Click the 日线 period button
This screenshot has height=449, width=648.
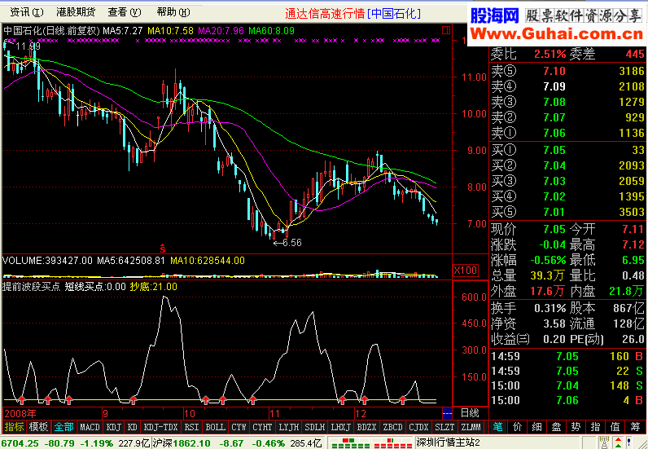click(x=470, y=413)
